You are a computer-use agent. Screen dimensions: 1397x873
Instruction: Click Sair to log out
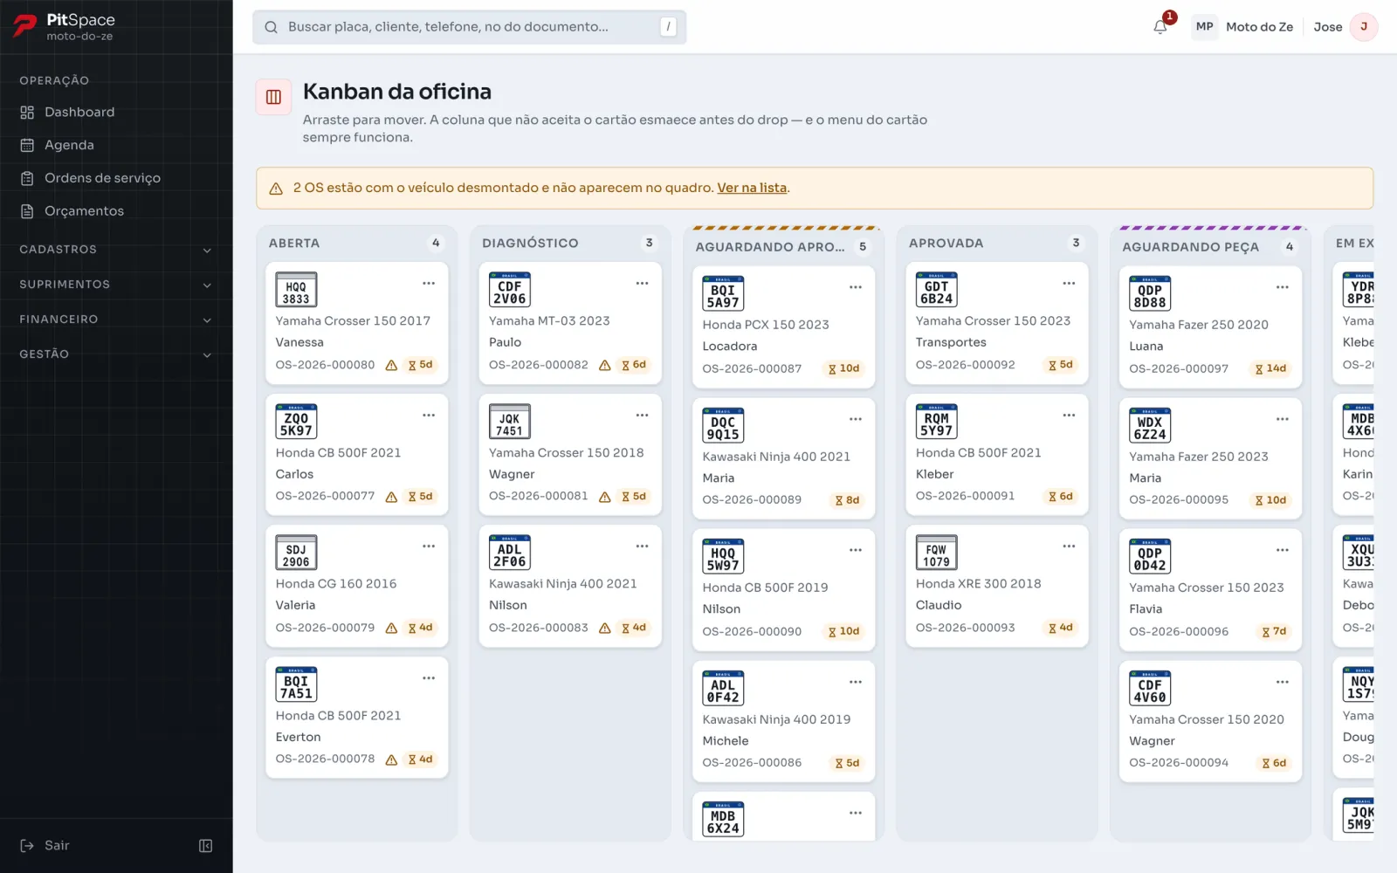[45, 845]
